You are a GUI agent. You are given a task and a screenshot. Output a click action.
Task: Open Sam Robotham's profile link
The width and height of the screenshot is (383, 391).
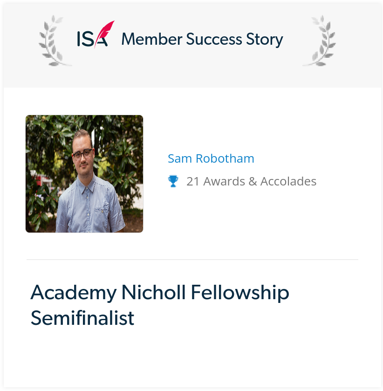211,158
